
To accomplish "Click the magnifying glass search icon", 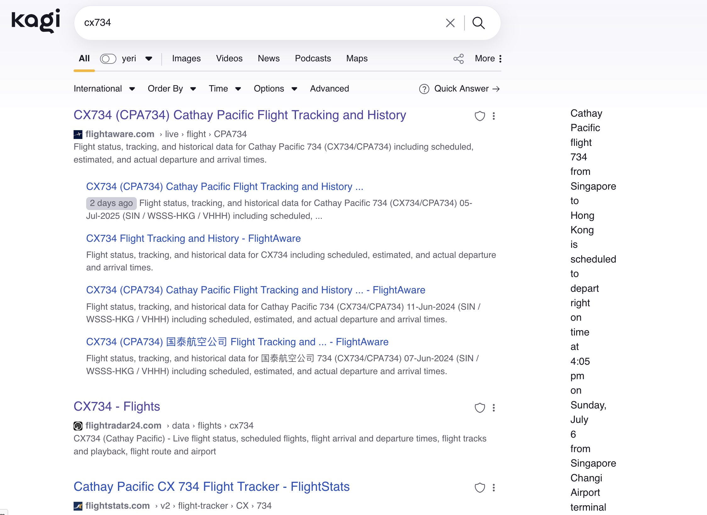I will point(478,23).
